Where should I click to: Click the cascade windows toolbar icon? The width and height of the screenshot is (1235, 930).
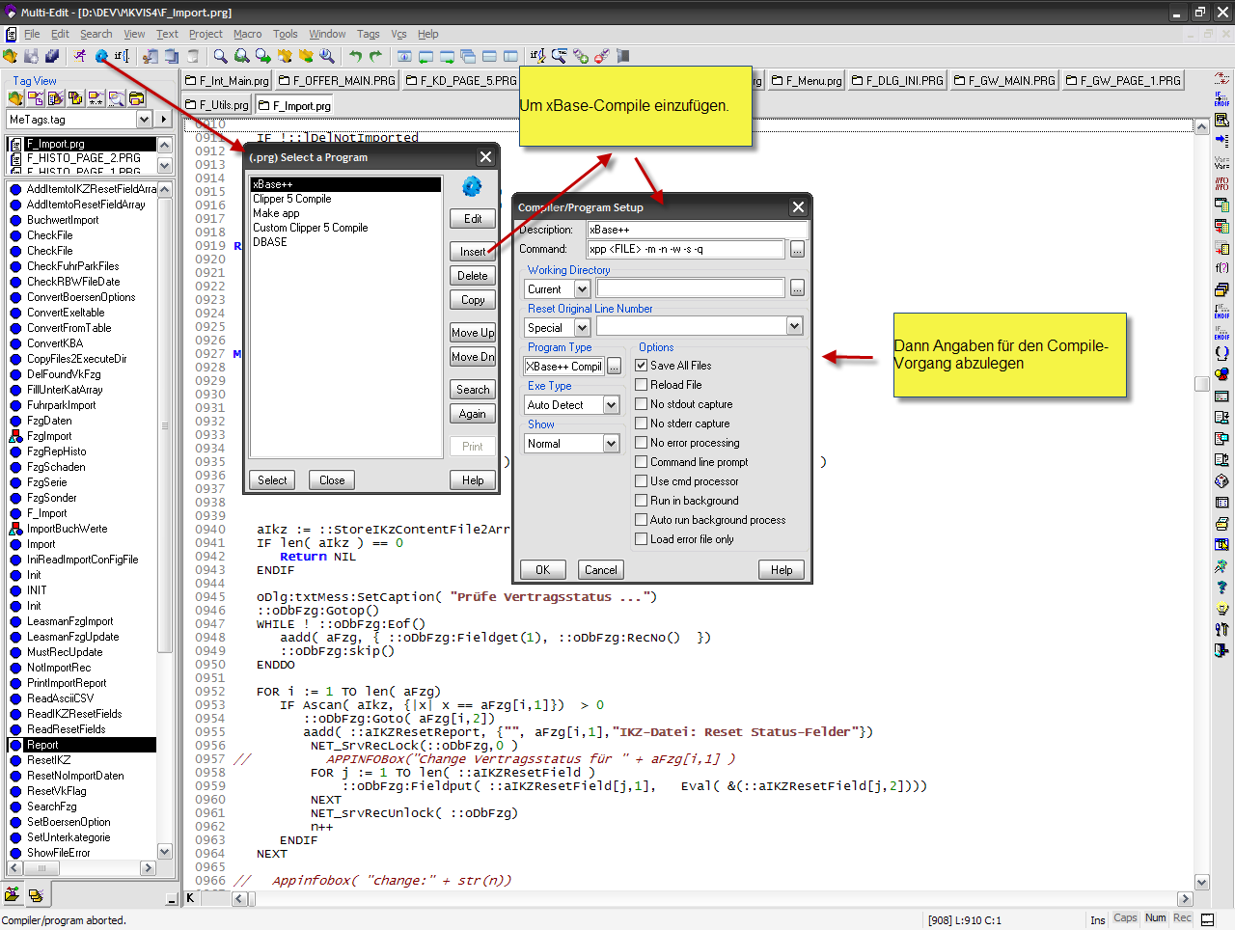click(468, 57)
